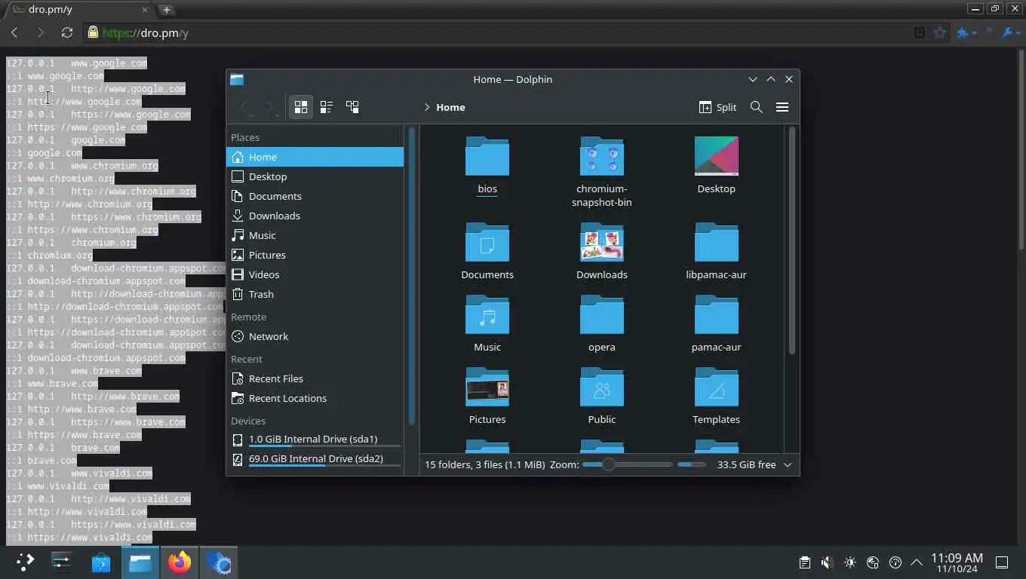
Task: Click the breadcrumb chevron before Home
Action: coord(427,107)
